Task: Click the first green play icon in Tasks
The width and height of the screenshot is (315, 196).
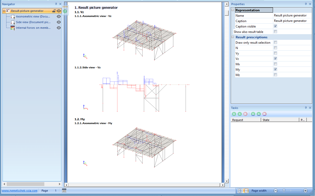Action: 240,114
